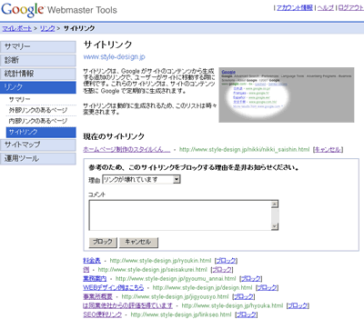The height and width of the screenshot is (329, 364).
Task: Click linkseo.html URL text
Action: 181,314
